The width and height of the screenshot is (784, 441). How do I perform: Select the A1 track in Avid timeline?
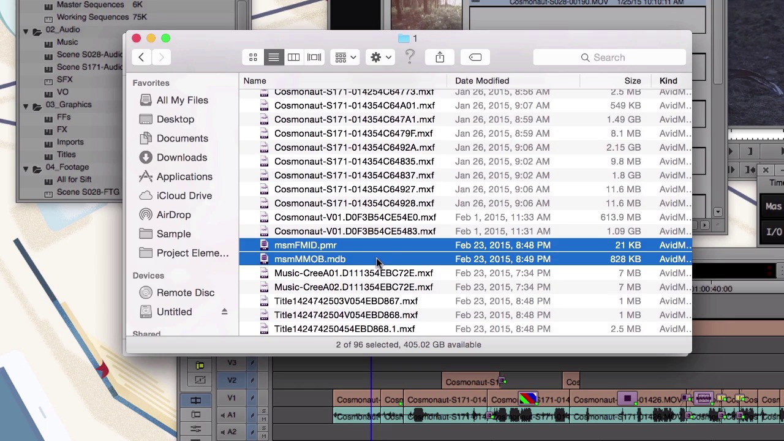click(232, 415)
